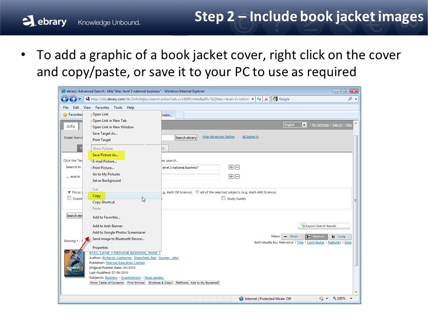Select Print Picture in context menu
The image size is (428, 321).
(103, 168)
